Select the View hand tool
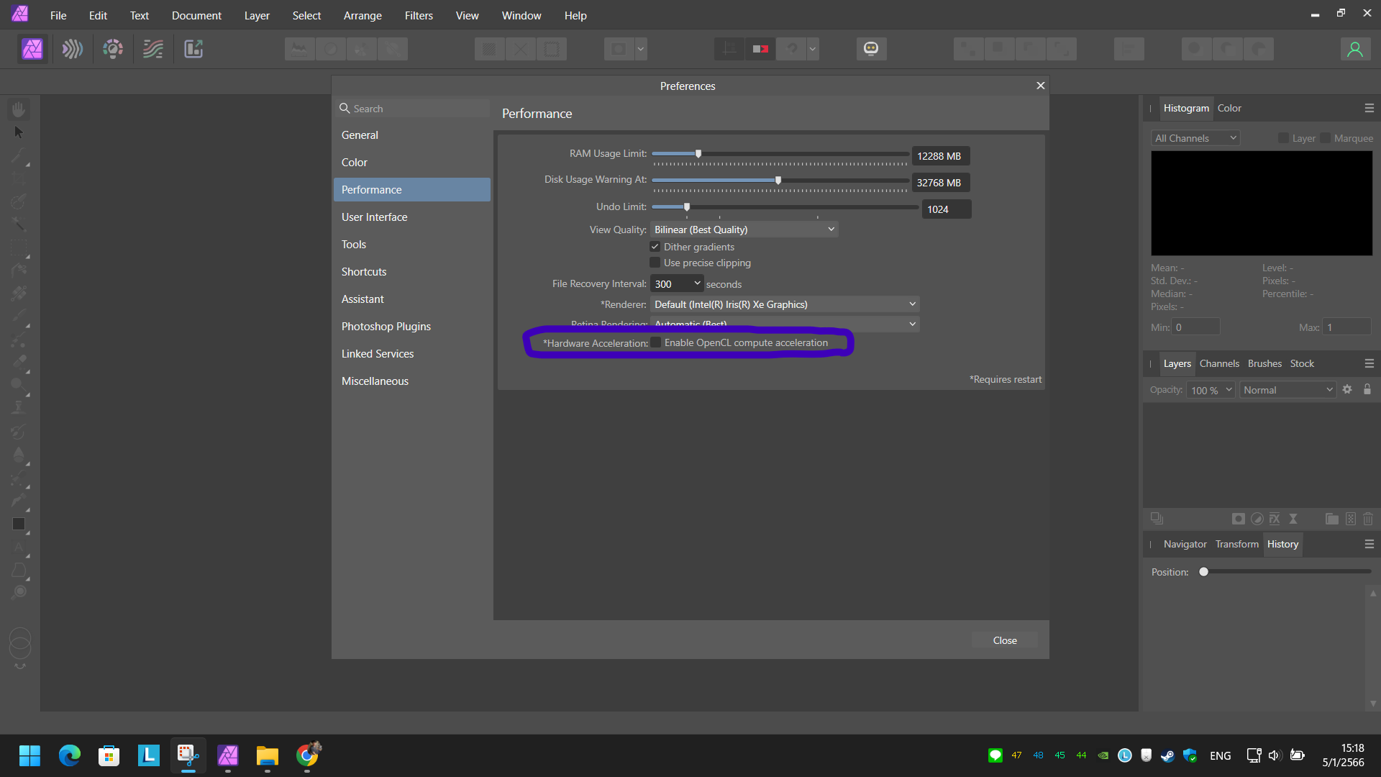The width and height of the screenshot is (1381, 777). 19,109
